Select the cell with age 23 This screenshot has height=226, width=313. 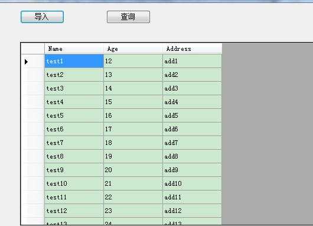[133, 211]
